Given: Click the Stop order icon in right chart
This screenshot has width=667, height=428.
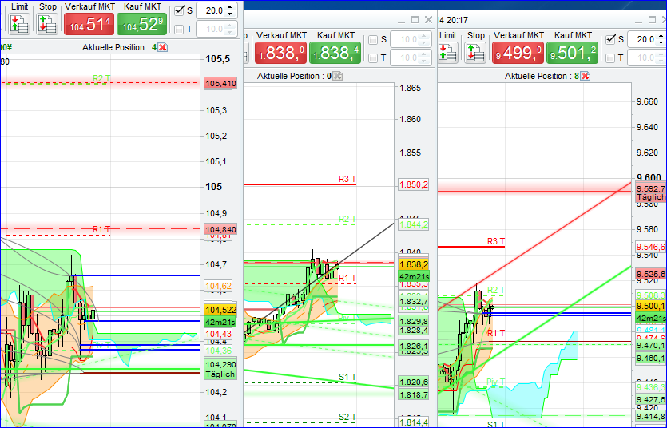Looking at the screenshot, I should pyautogui.click(x=476, y=53).
